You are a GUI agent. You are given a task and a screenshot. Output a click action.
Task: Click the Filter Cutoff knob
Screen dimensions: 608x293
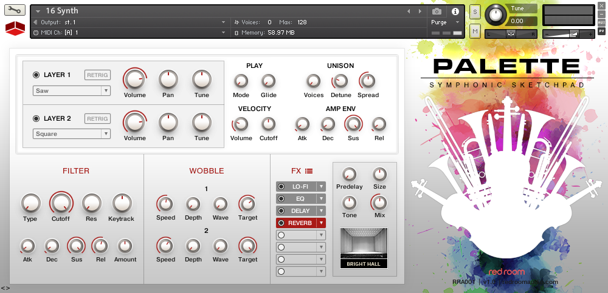click(x=61, y=203)
